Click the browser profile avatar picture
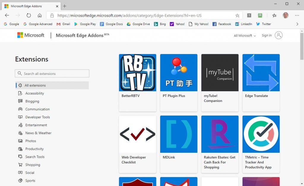304x186 pixels. click(285, 15)
